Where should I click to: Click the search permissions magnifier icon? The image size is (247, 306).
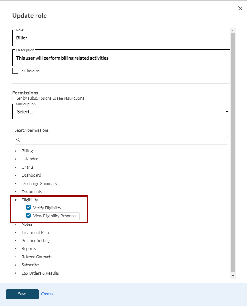[18, 140]
